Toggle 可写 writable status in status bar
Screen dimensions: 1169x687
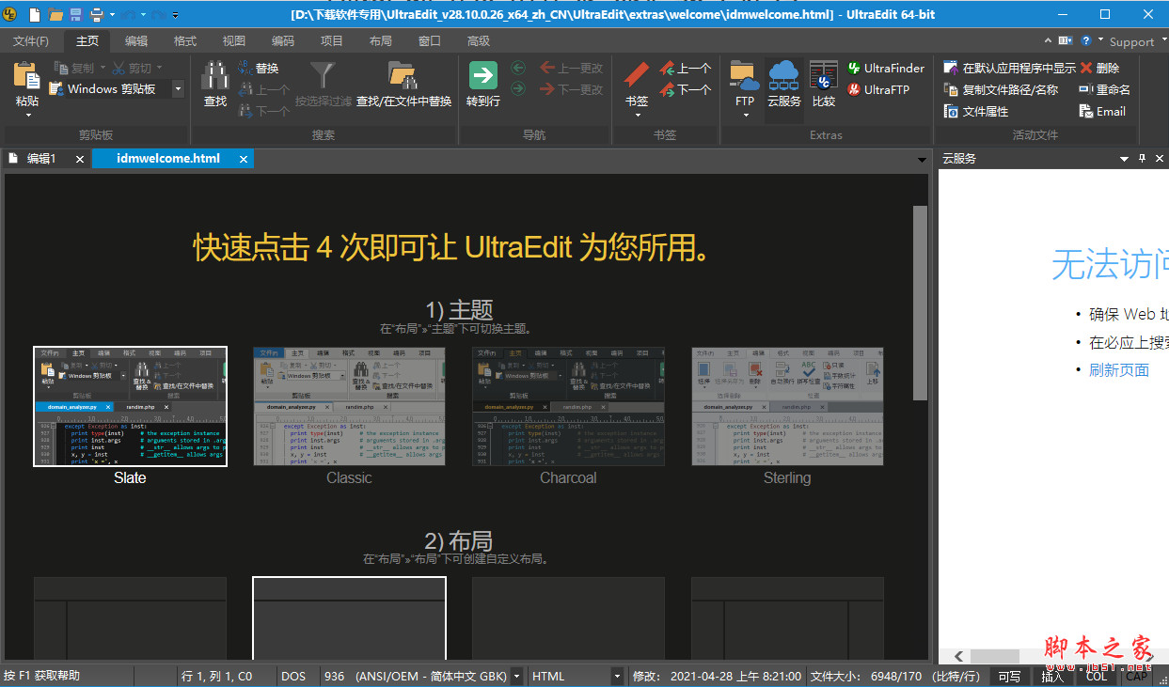coord(1008,676)
